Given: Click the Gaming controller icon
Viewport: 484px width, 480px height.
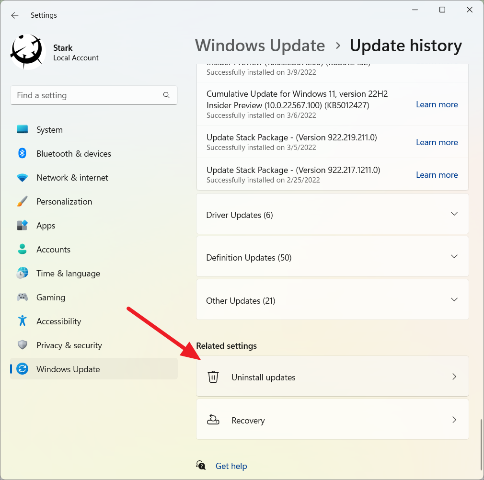Looking at the screenshot, I should pyautogui.click(x=22, y=297).
